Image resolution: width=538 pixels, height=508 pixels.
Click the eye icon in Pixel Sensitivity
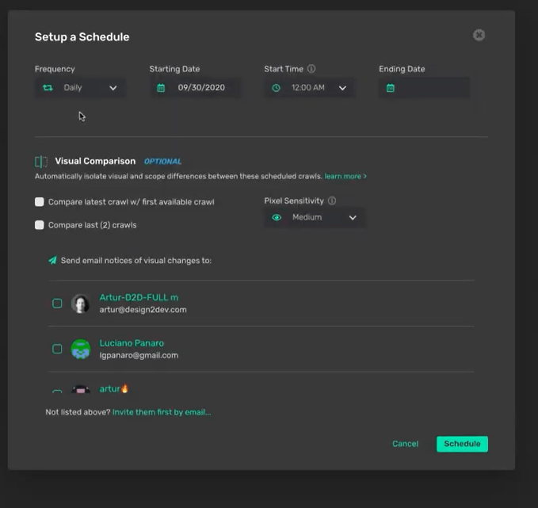pyautogui.click(x=277, y=217)
